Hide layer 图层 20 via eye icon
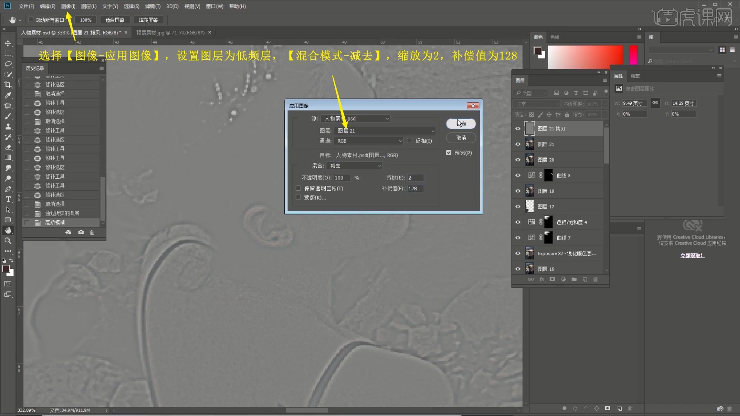This screenshot has width=740, height=416. click(518, 160)
